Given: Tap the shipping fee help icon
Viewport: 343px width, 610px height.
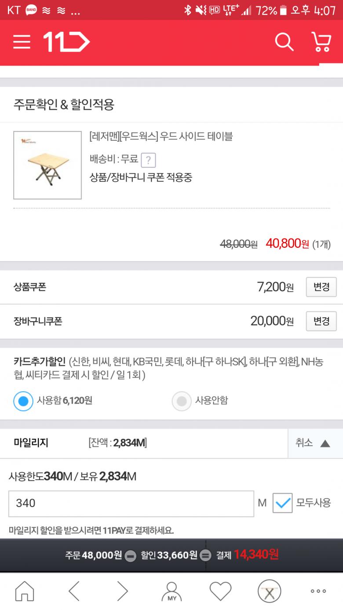Looking at the screenshot, I should 149,160.
